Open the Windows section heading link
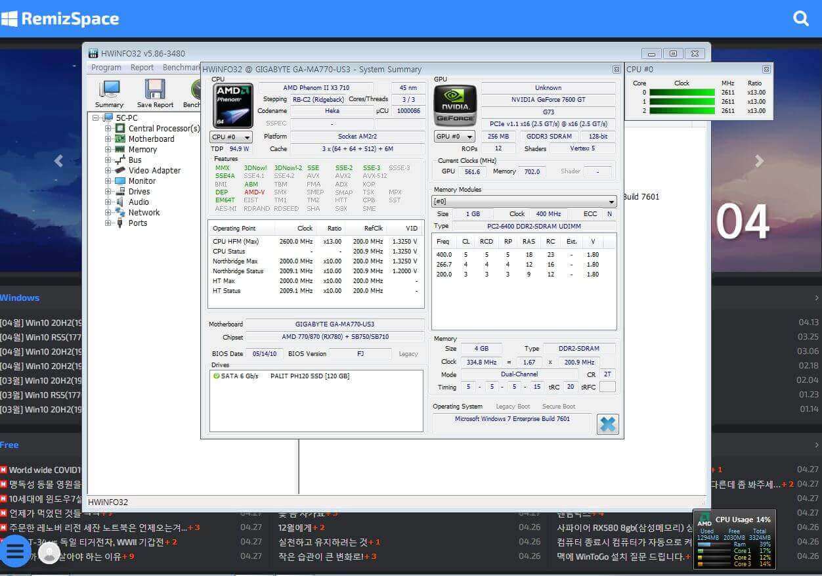The width and height of the screenshot is (822, 576). click(x=20, y=298)
